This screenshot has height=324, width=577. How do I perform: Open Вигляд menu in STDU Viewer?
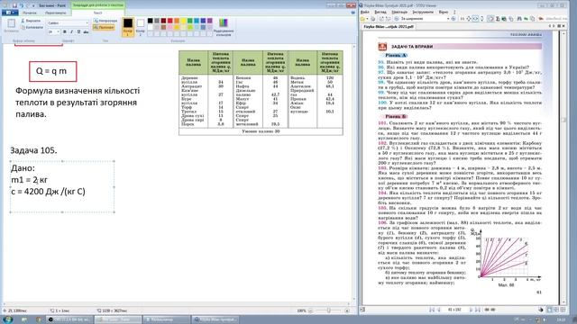coord(380,13)
